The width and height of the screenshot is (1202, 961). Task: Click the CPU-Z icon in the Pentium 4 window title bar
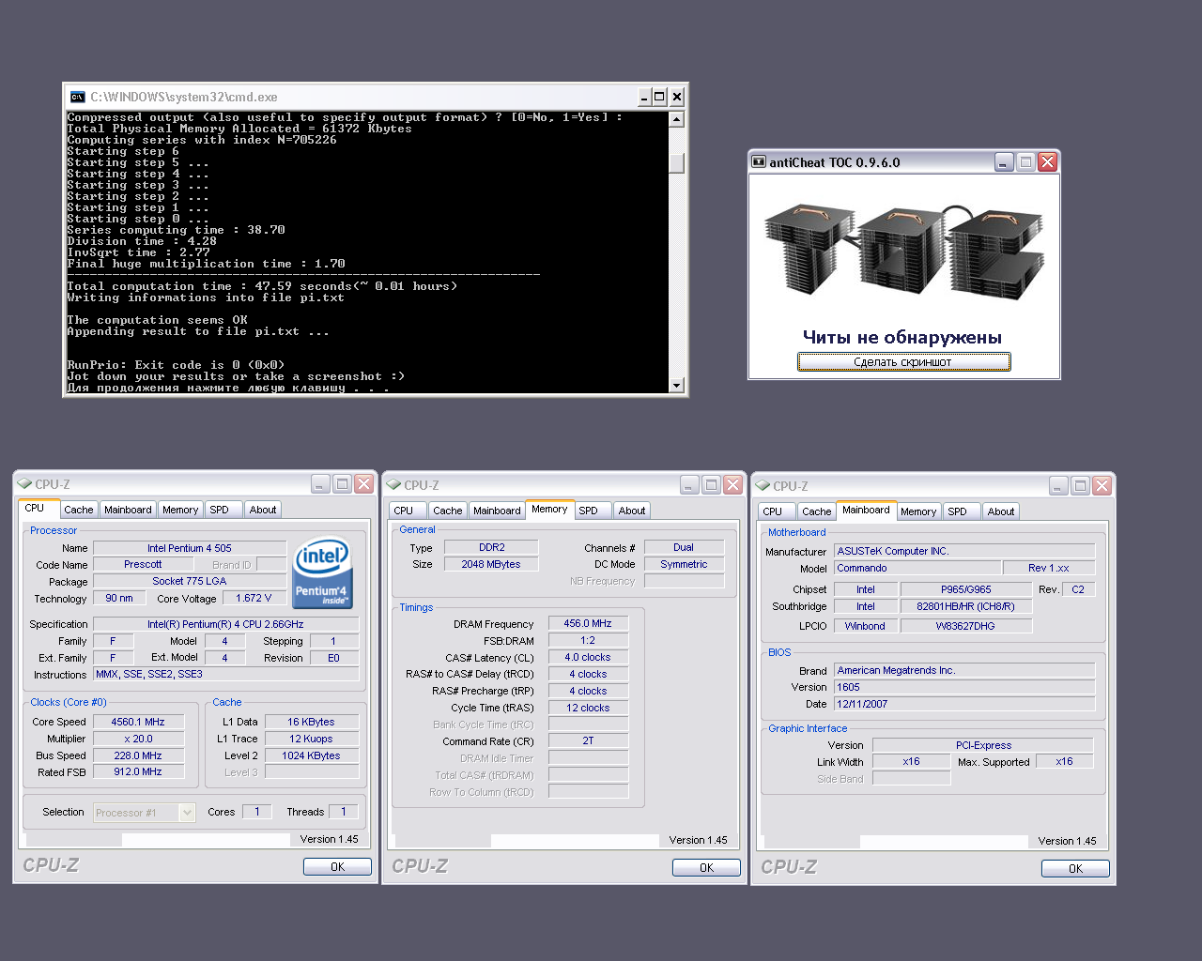25,484
